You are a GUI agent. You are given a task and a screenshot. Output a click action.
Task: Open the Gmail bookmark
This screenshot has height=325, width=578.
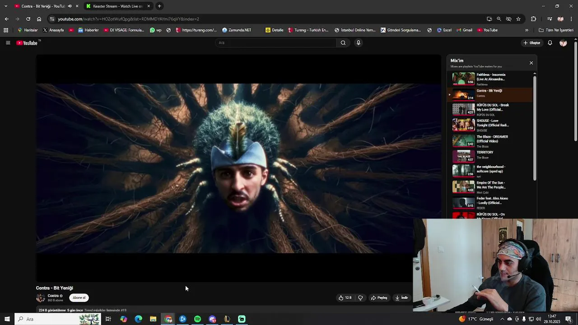(x=464, y=30)
